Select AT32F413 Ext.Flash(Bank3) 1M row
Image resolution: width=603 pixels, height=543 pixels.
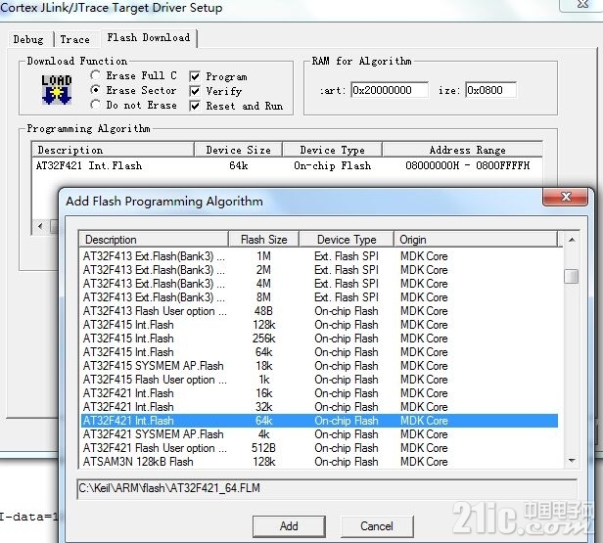(319, 256)
